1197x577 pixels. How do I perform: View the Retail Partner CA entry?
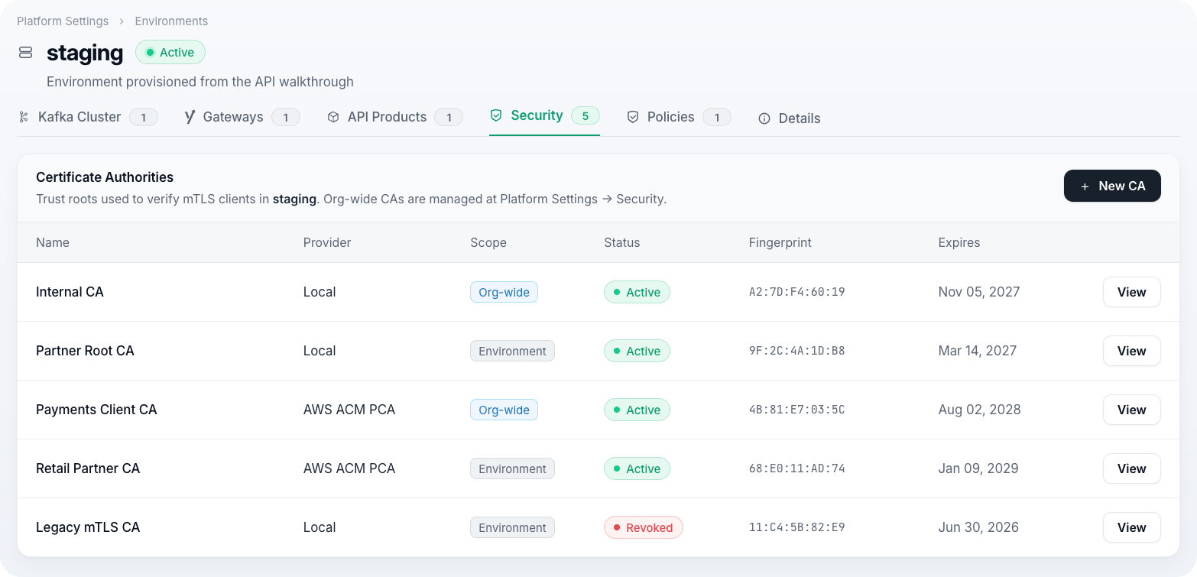[x=1131, y=468]
